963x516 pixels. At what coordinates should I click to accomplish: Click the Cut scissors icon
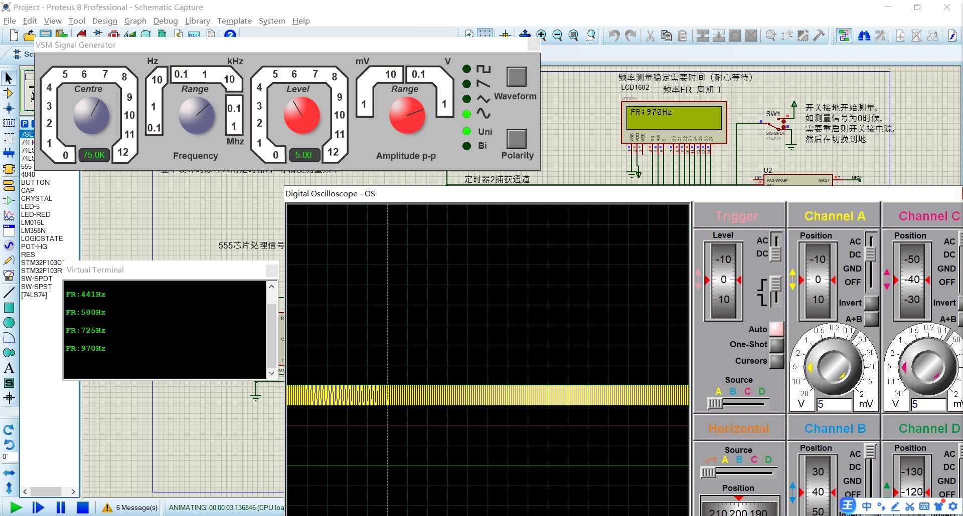[650, 35]
